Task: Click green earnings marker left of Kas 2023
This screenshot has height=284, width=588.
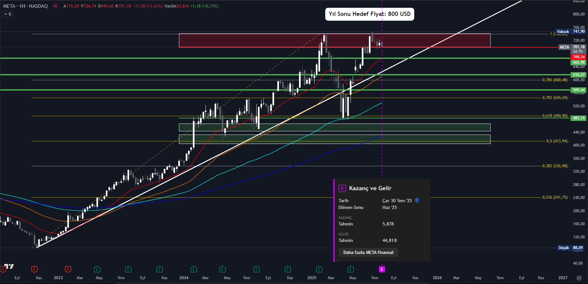Action: click(160, 269)
